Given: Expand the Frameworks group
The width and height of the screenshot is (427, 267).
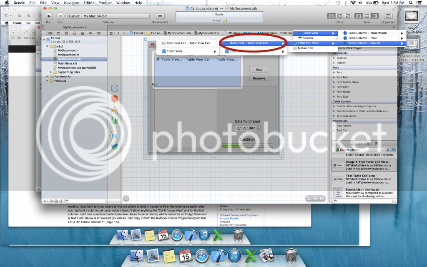Looking at the screenshot, I should [48, 77].
